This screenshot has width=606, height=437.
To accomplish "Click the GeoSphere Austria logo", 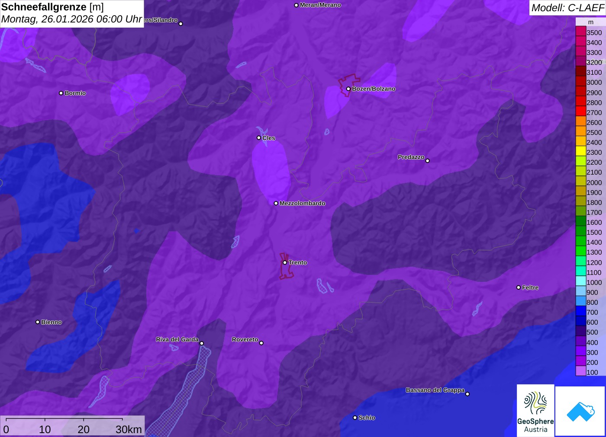I will tap(535, 410).
